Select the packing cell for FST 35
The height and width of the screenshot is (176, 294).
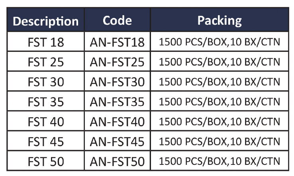pos(220,101)
